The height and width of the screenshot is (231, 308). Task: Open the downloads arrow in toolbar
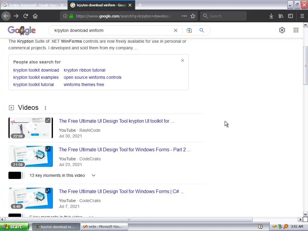[x=271, y=16]
